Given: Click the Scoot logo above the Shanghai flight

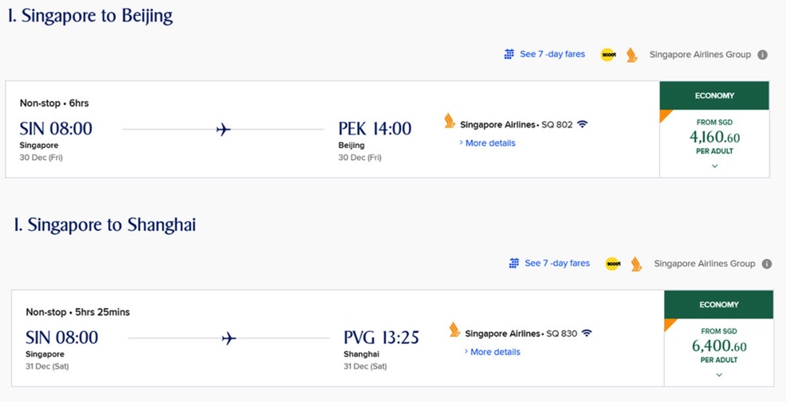Looking at the screenshot, I should (612, 263).
